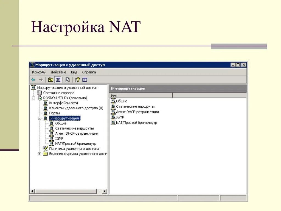The image size is (281, 211).
Task: Click the yellow folder icon for Ведение журнала
Action: coord(45,154)
